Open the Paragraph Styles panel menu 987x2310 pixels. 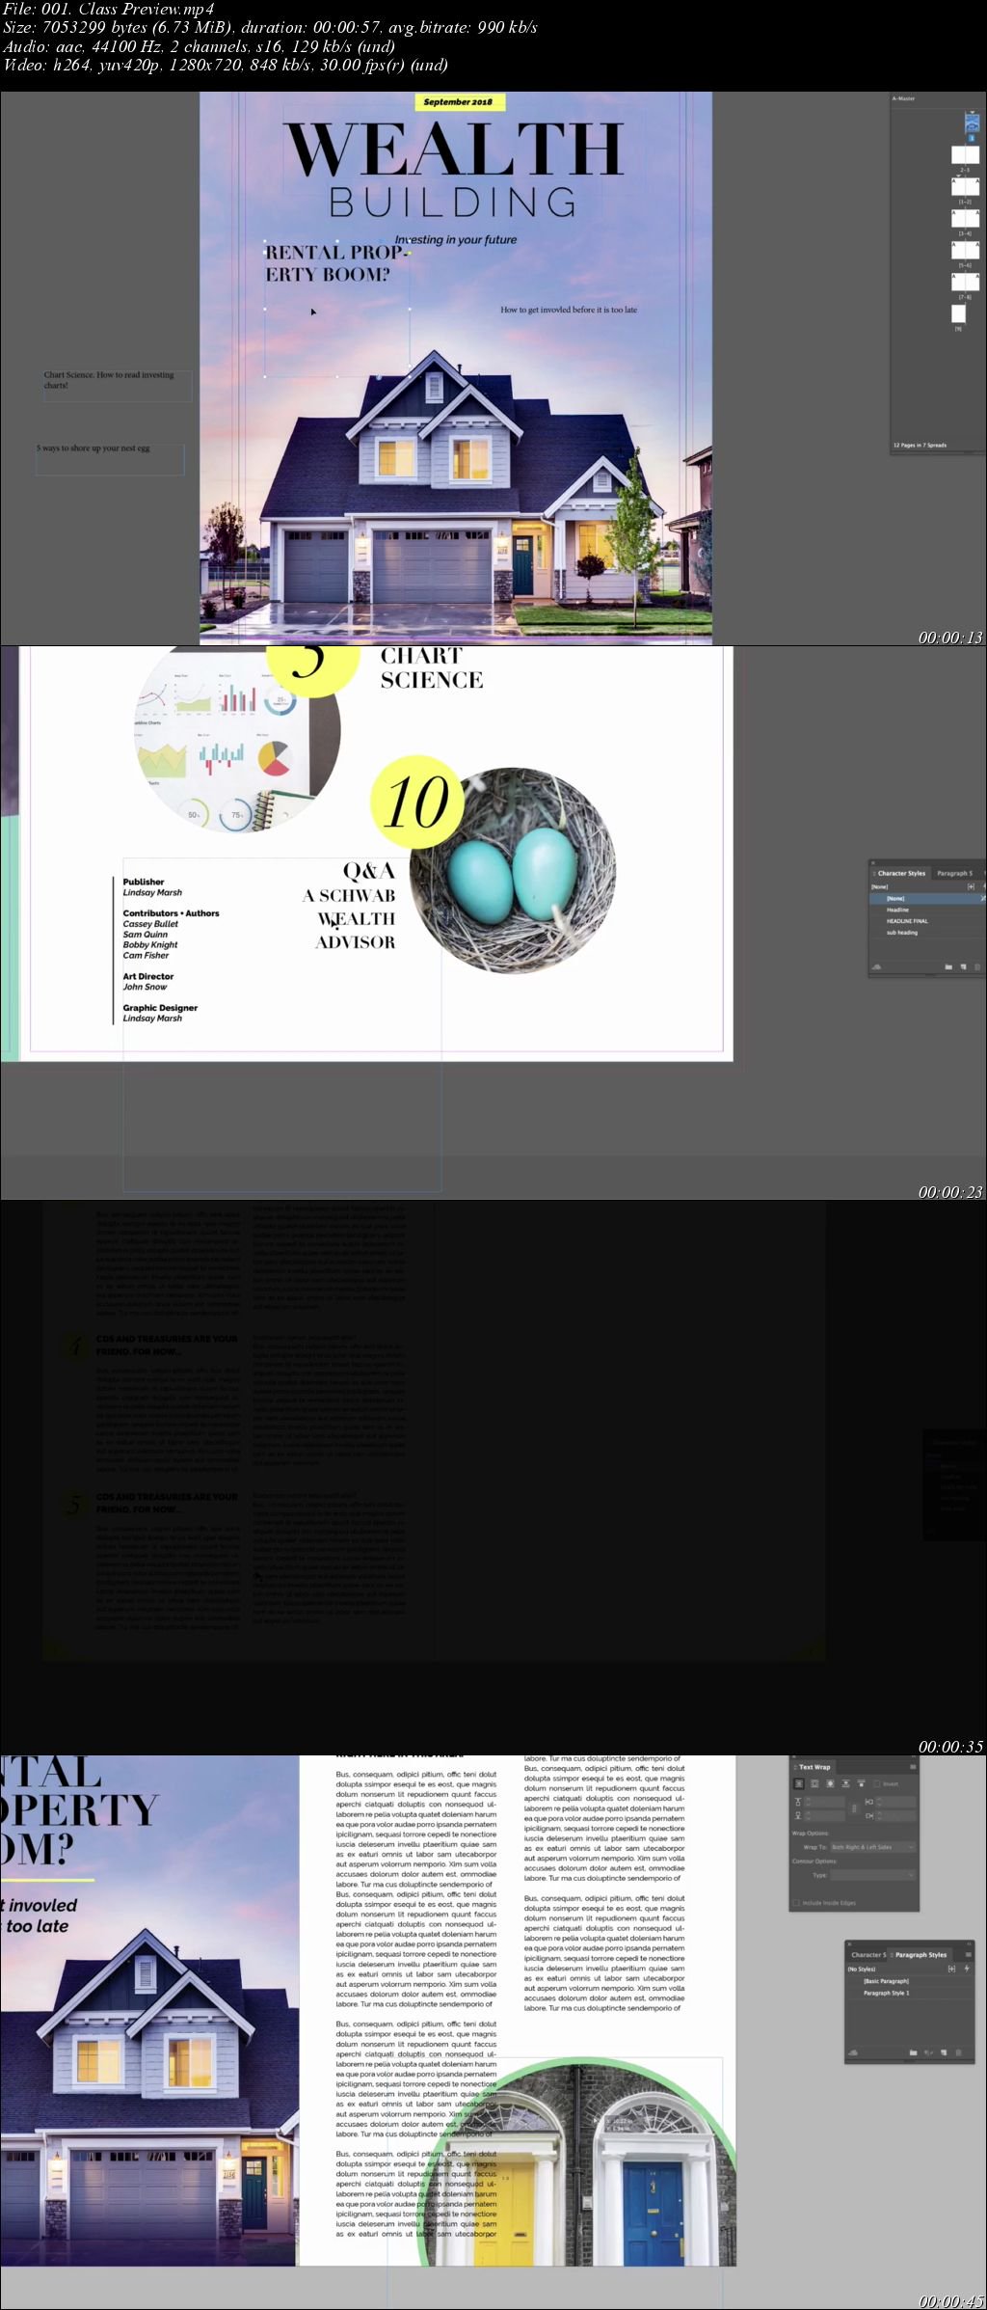click(968, 1955)
